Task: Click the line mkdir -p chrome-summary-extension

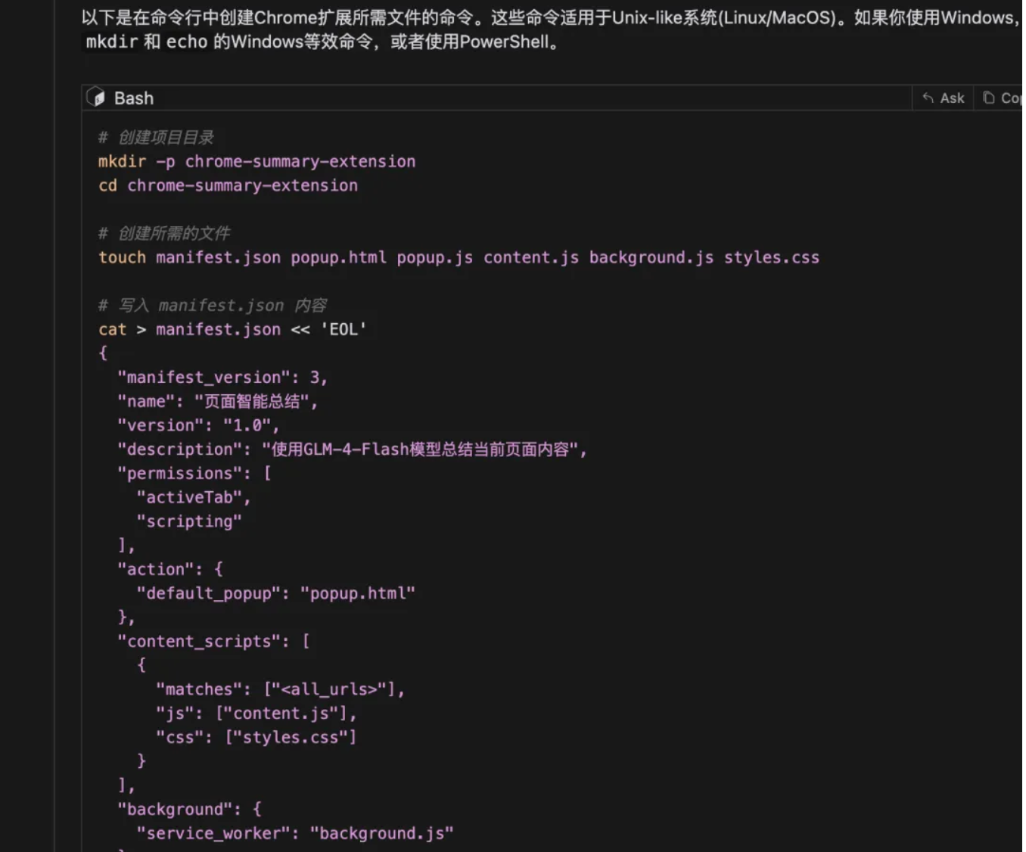Action: [x=256, y=161]
